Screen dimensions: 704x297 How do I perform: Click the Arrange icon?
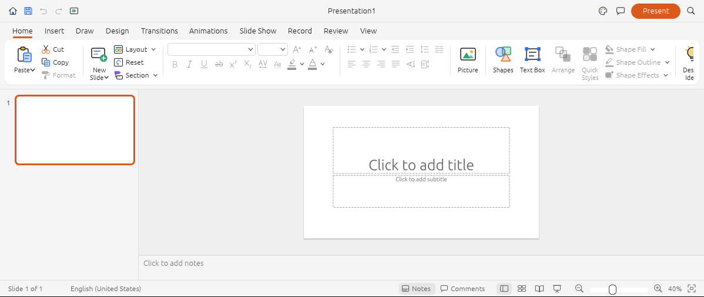(563, 54)
